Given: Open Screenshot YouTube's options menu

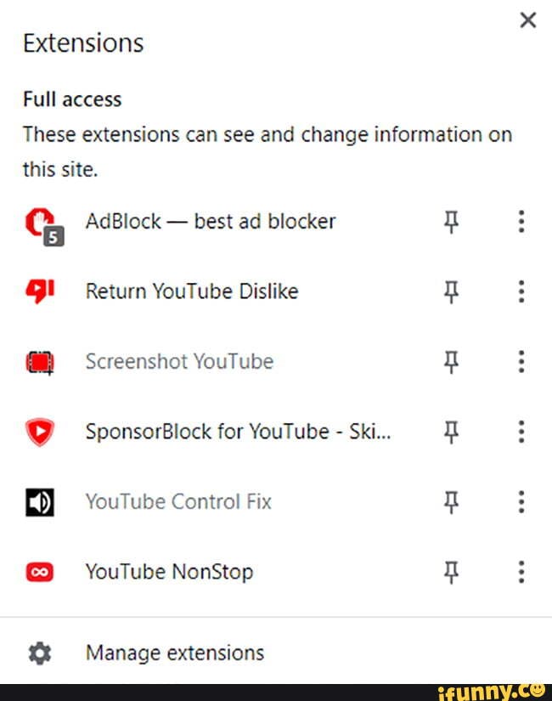Looking at the screenshot, I should (521, 361).
